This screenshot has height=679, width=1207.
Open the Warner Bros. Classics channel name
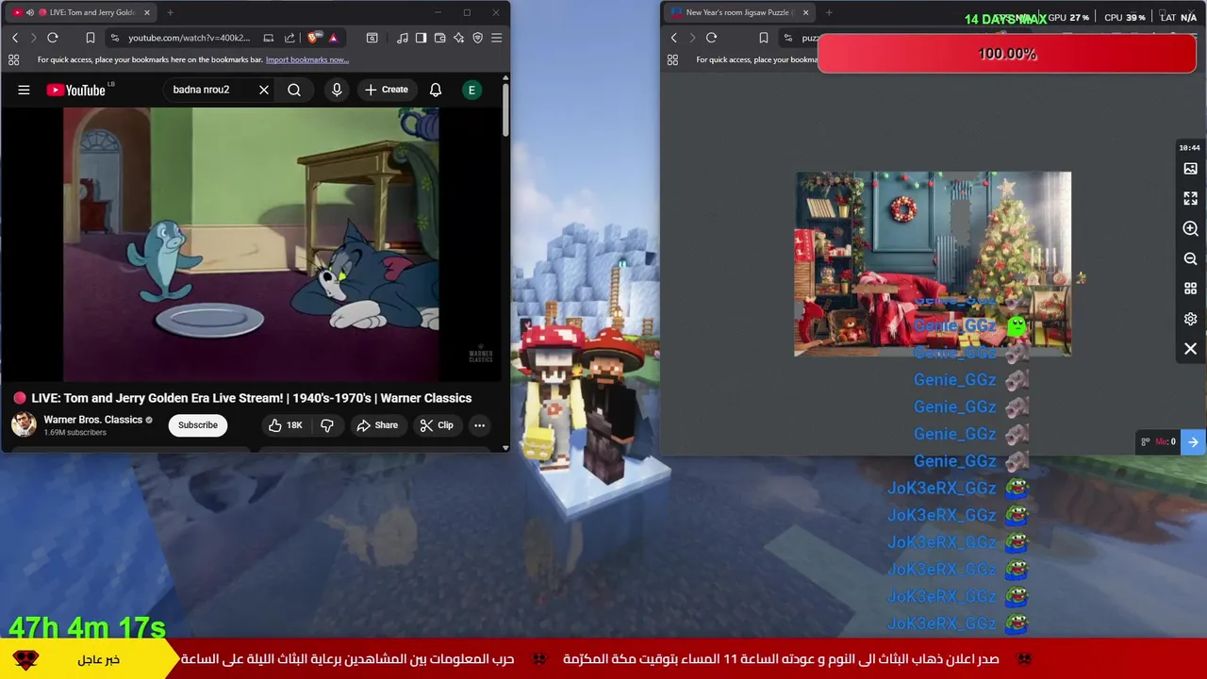pos(93,420)
